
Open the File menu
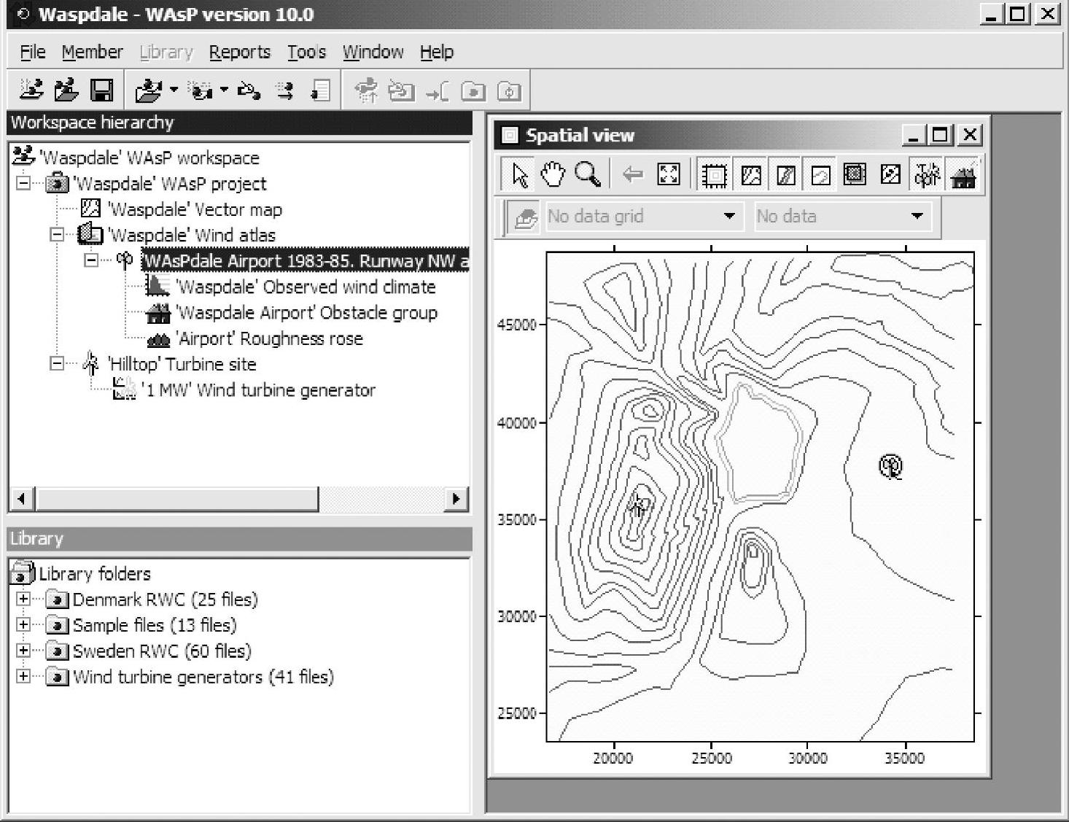click(x=32, y=52)
